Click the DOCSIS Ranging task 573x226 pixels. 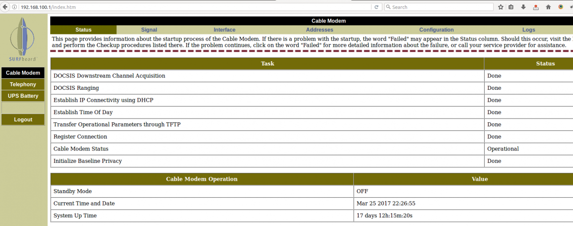pyautogui.click(x=76, y=88)
